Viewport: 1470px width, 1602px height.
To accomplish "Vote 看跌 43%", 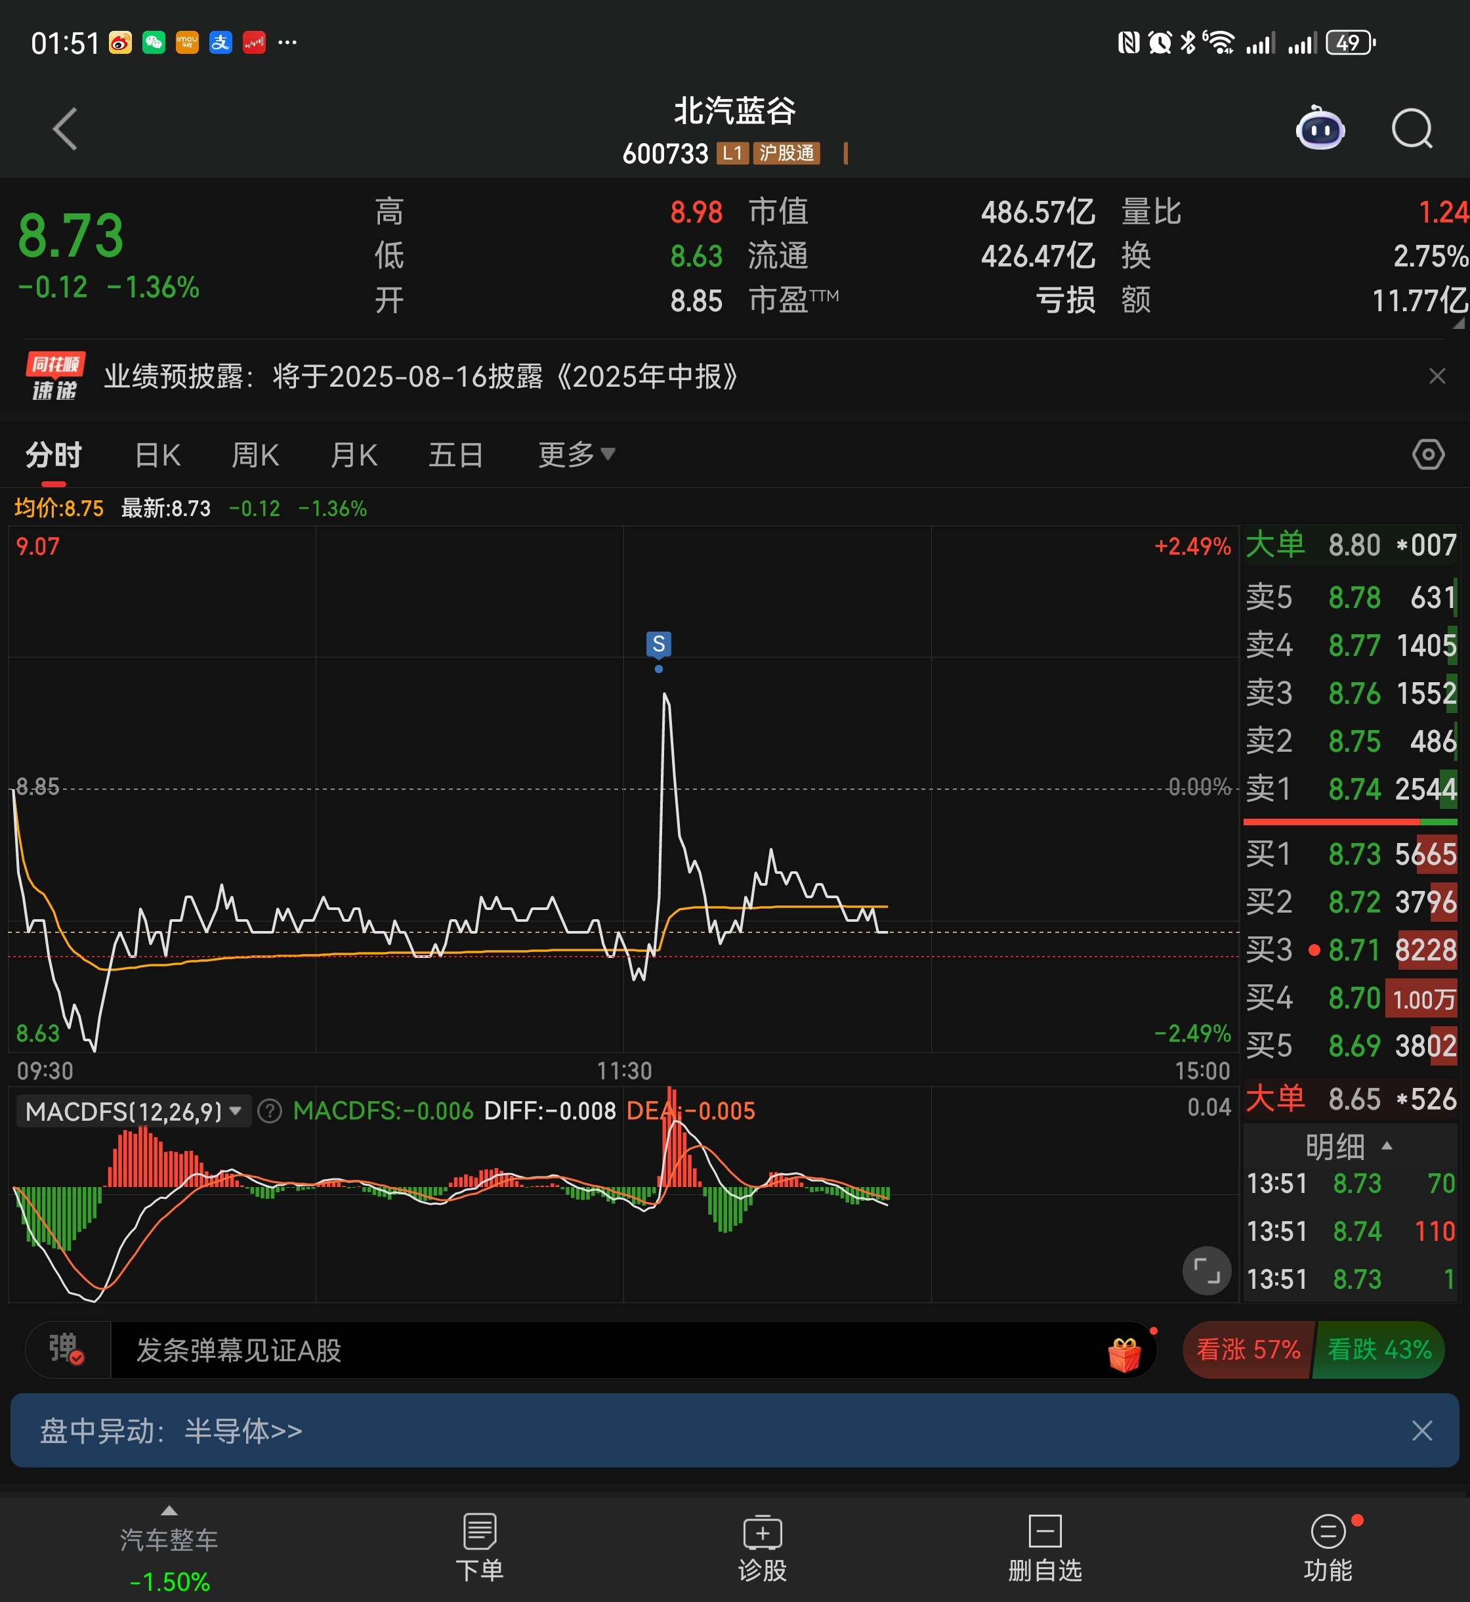I will click(1379, 1350).
